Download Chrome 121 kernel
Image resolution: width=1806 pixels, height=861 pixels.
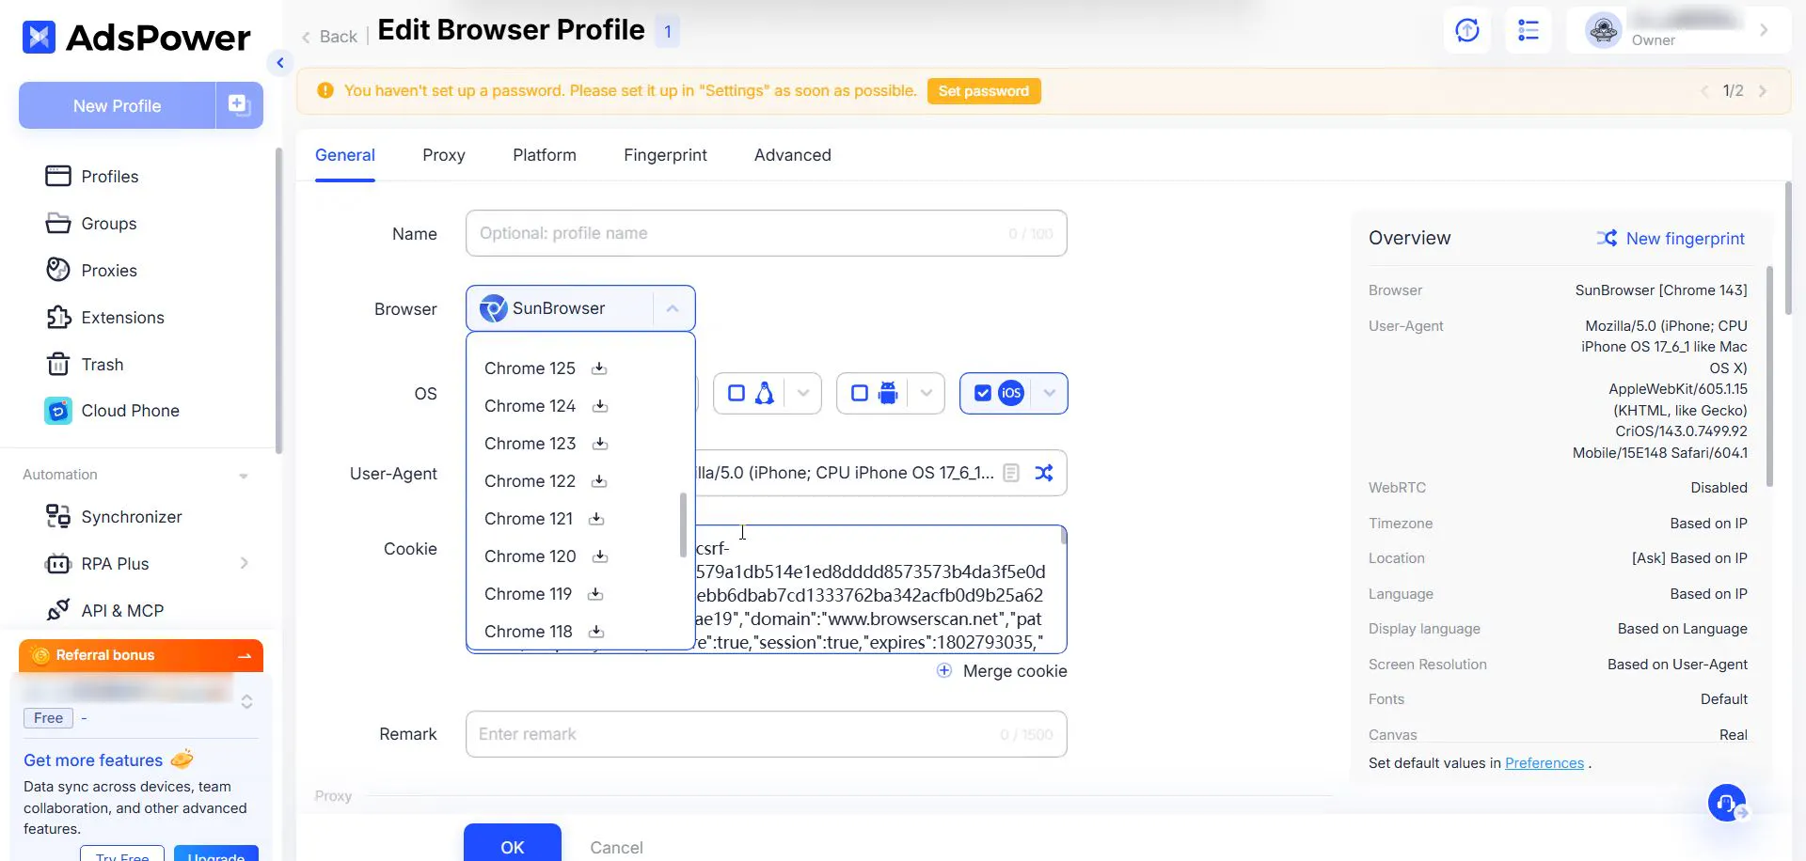pos(596,519)
